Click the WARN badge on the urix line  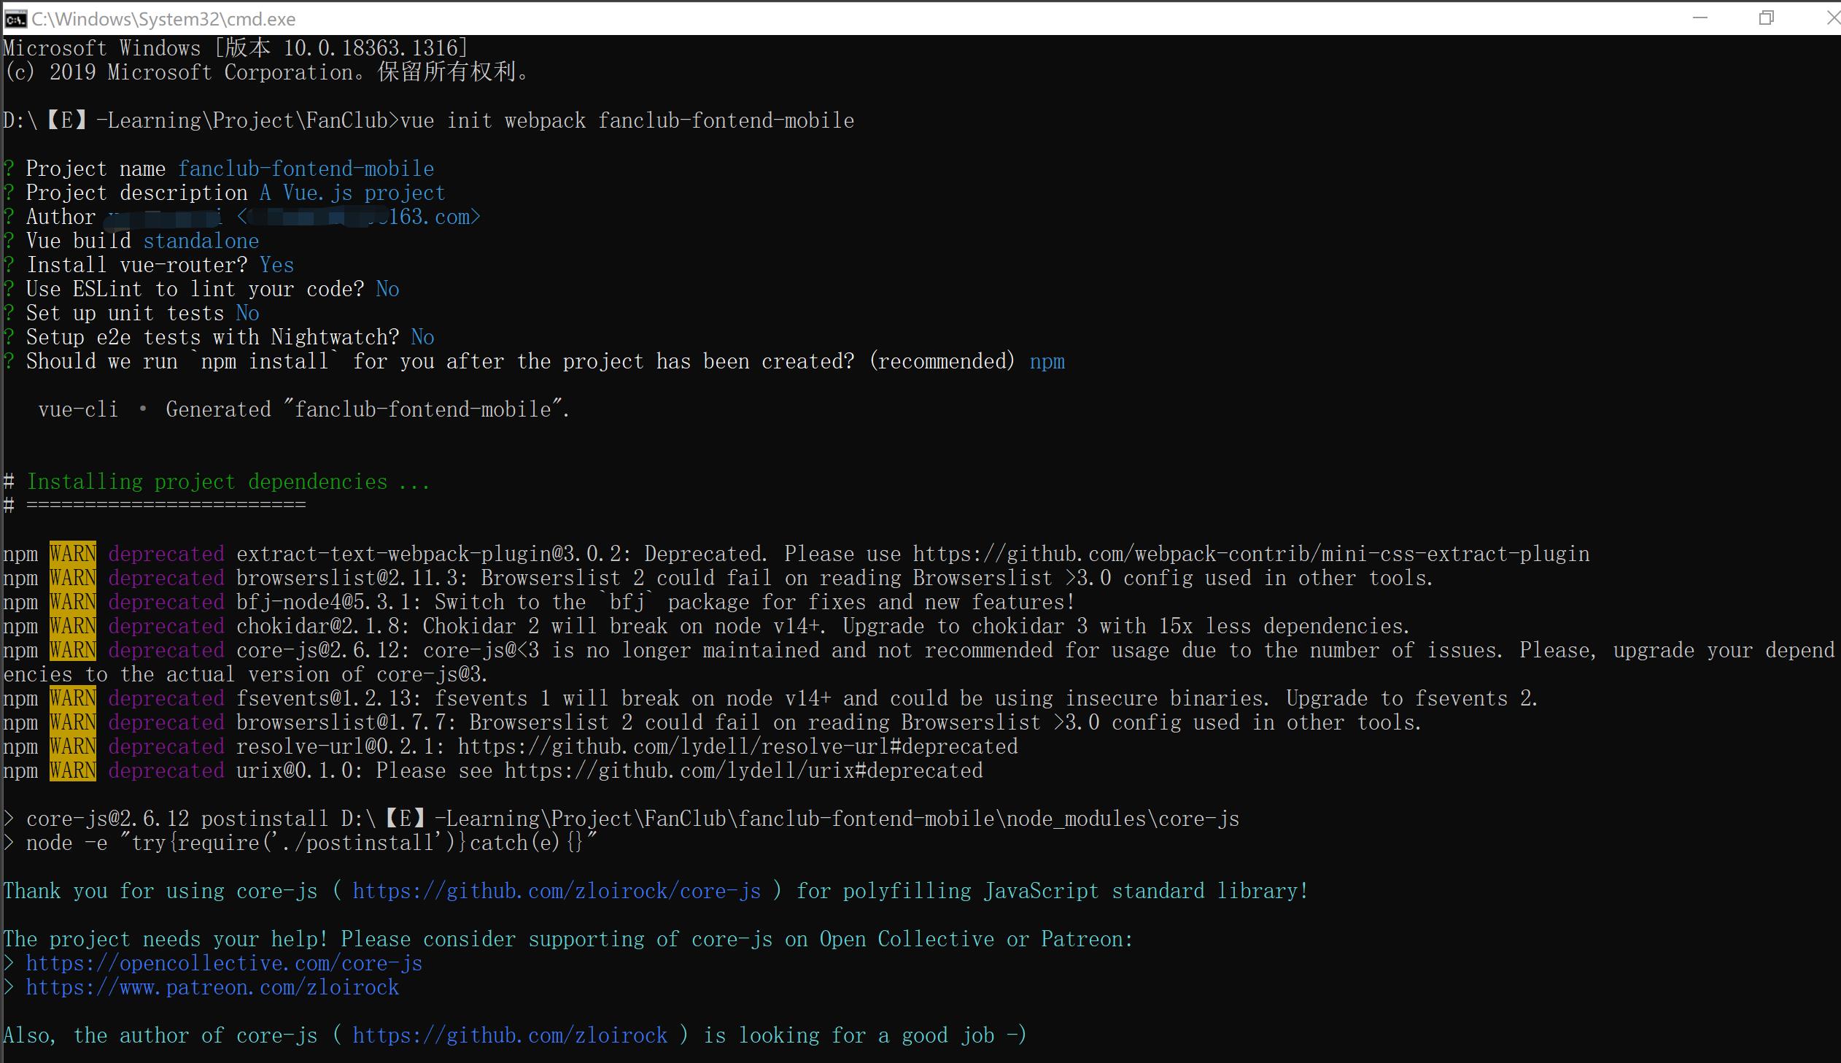(x=73, y=771)
